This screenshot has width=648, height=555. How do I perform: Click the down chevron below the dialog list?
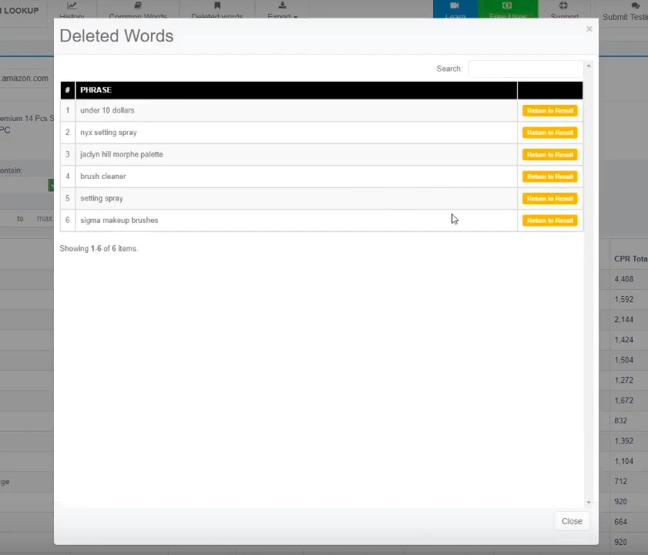588,502
